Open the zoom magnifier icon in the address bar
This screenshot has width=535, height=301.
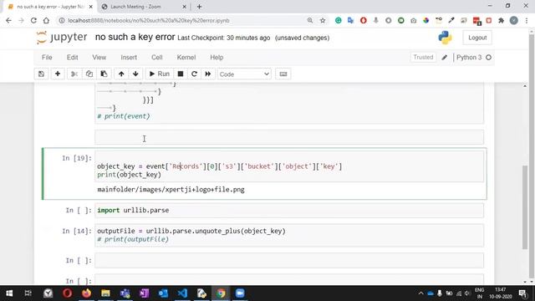tap(310, 20)
